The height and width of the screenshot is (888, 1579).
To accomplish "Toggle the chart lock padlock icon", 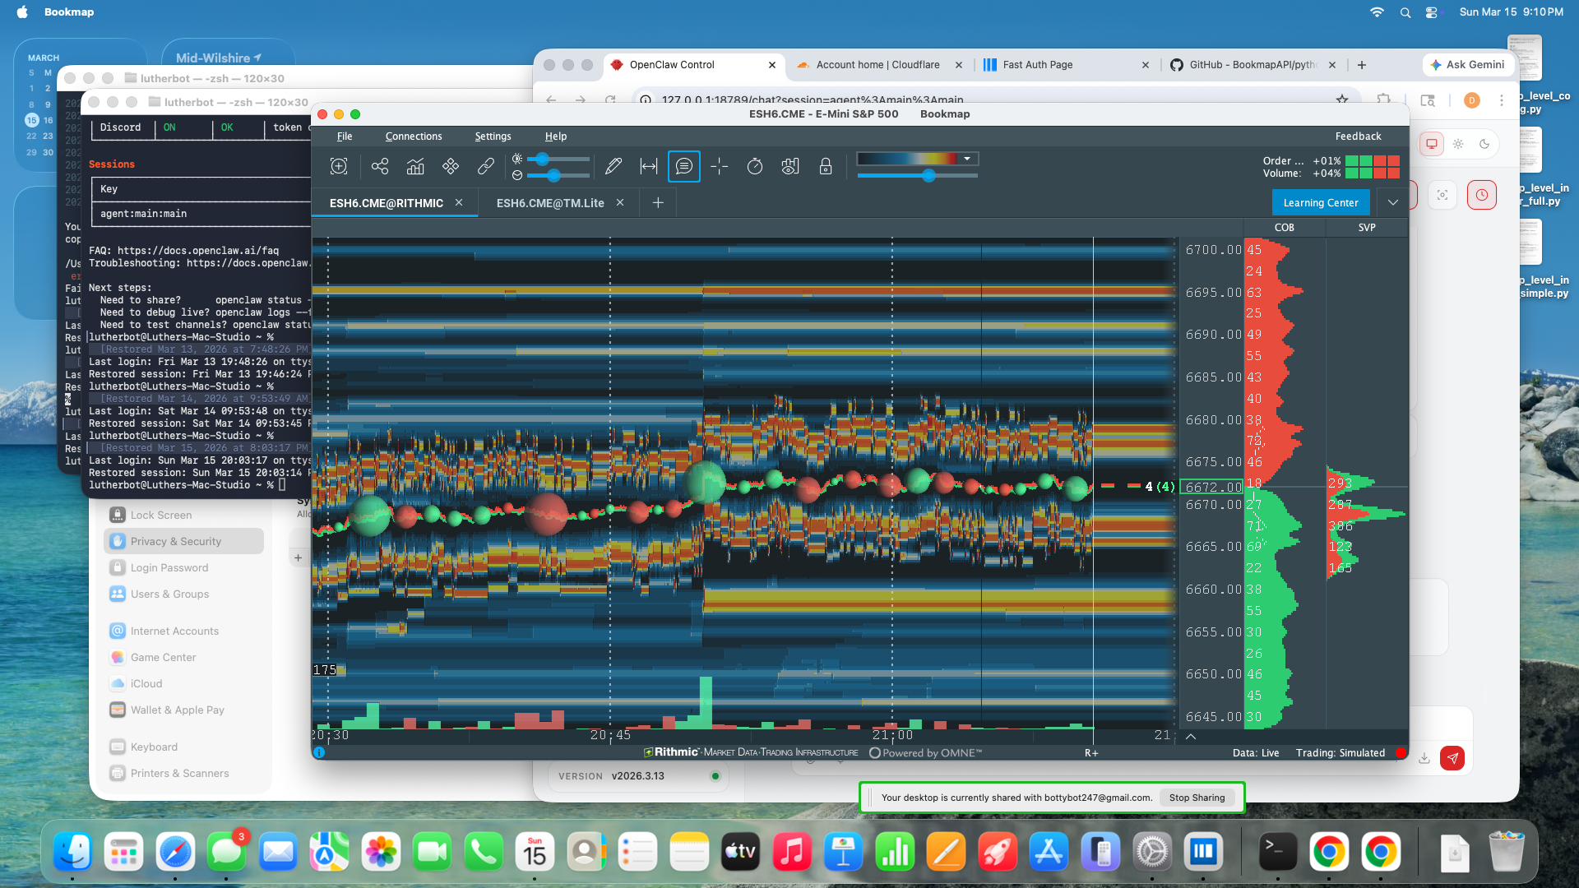I will click(x=826, y=167).
